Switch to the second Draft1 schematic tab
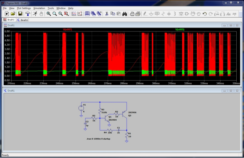244x158 pixels. (x=23, y=20)
